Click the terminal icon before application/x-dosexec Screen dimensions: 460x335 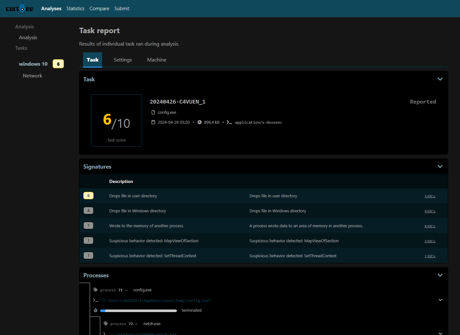(229, 122)
